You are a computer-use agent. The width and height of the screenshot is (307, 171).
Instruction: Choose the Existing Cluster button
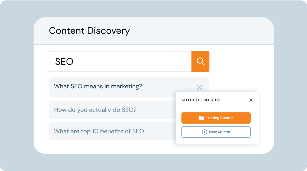216,118
